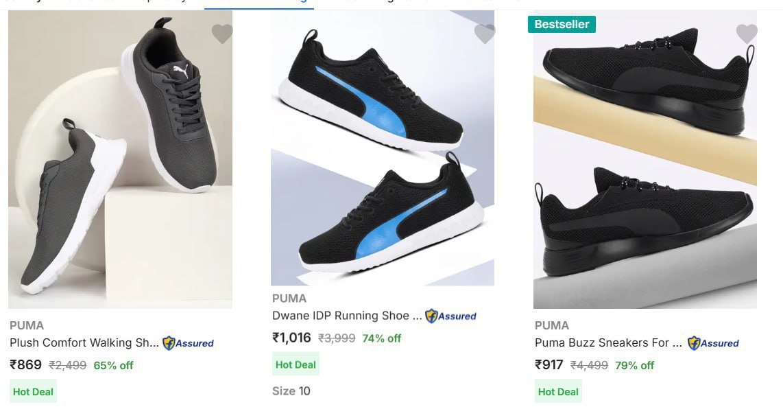
Task: Click the Flipkart Assured badge on Plush Comfort shoes
Action: coord(190,343)
